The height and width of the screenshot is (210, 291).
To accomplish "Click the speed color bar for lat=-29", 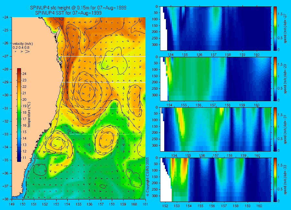I will [275, 79].
